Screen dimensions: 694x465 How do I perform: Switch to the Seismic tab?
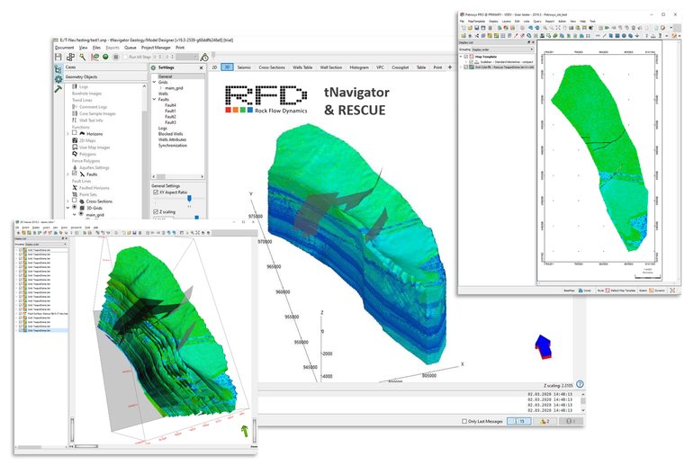point(244,67)
